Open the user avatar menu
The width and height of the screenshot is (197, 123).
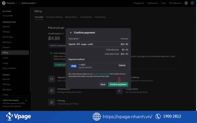pyautogui.click(x=192, y=3)
